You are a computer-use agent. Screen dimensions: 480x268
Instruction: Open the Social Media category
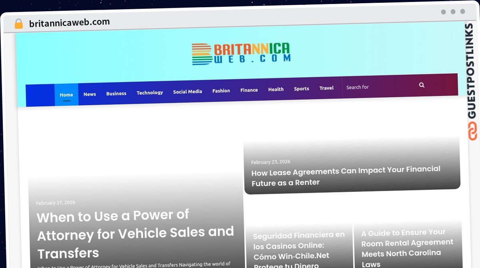point(188,92)
